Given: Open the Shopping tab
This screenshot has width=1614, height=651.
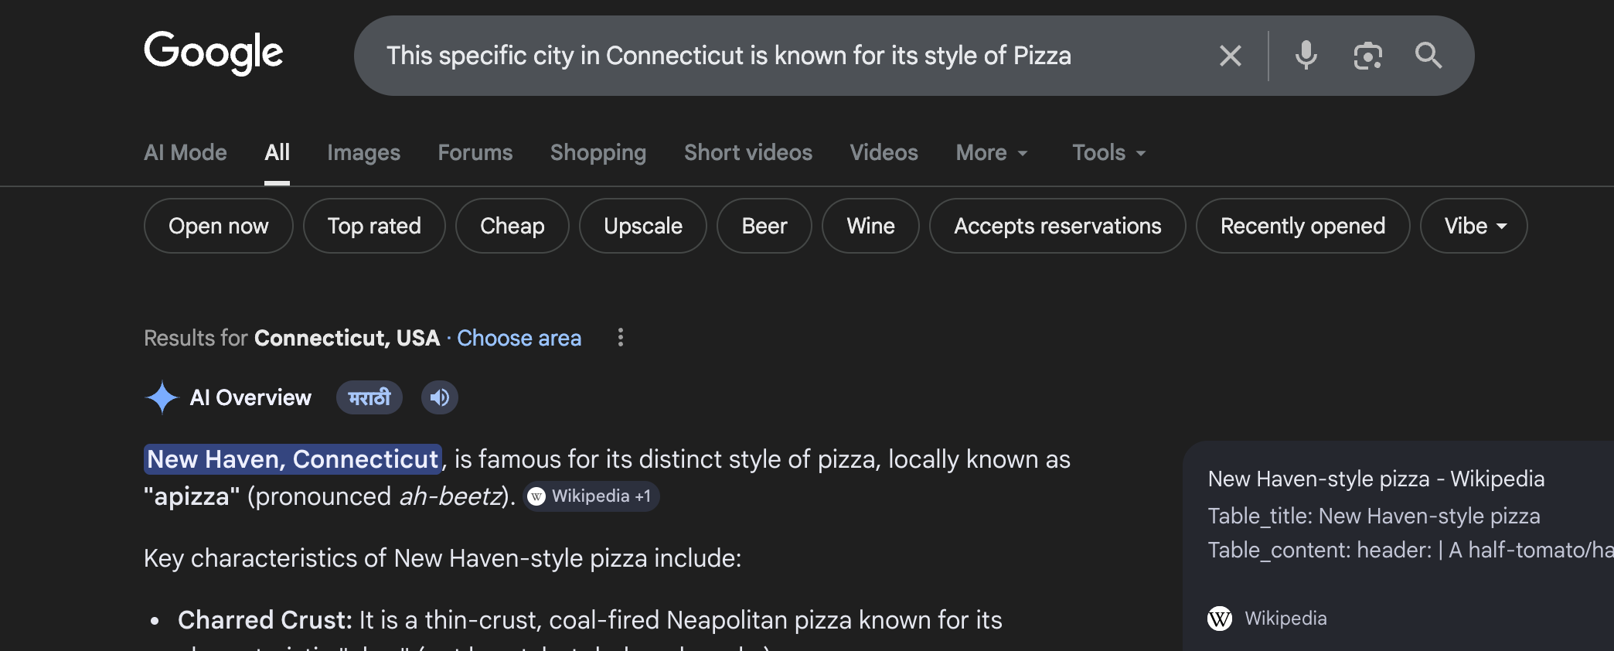Looking at the screenshot, I should (598, 152).
